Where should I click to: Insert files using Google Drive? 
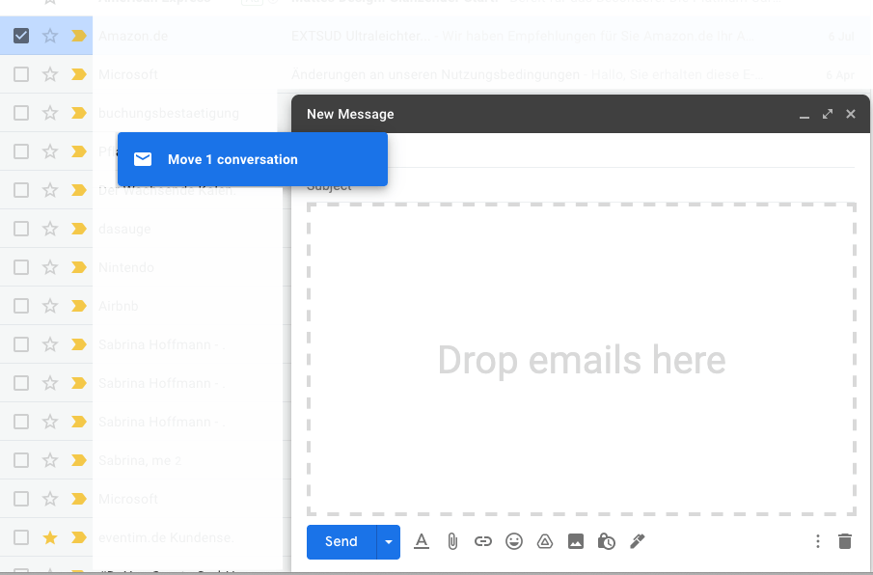pyautogui.click(x=545, y=541)
